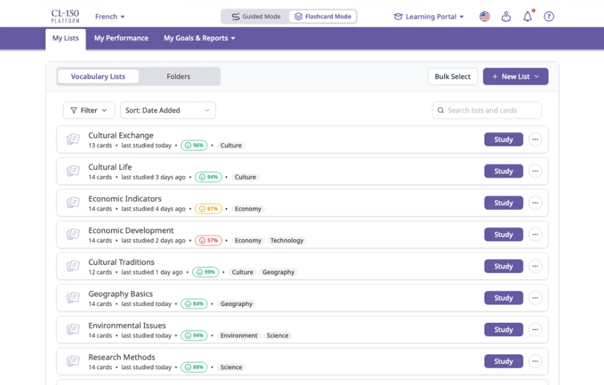This screenshot has width=604, height=385.
Task: Click the user profile icon
Action: click(506, 17)
